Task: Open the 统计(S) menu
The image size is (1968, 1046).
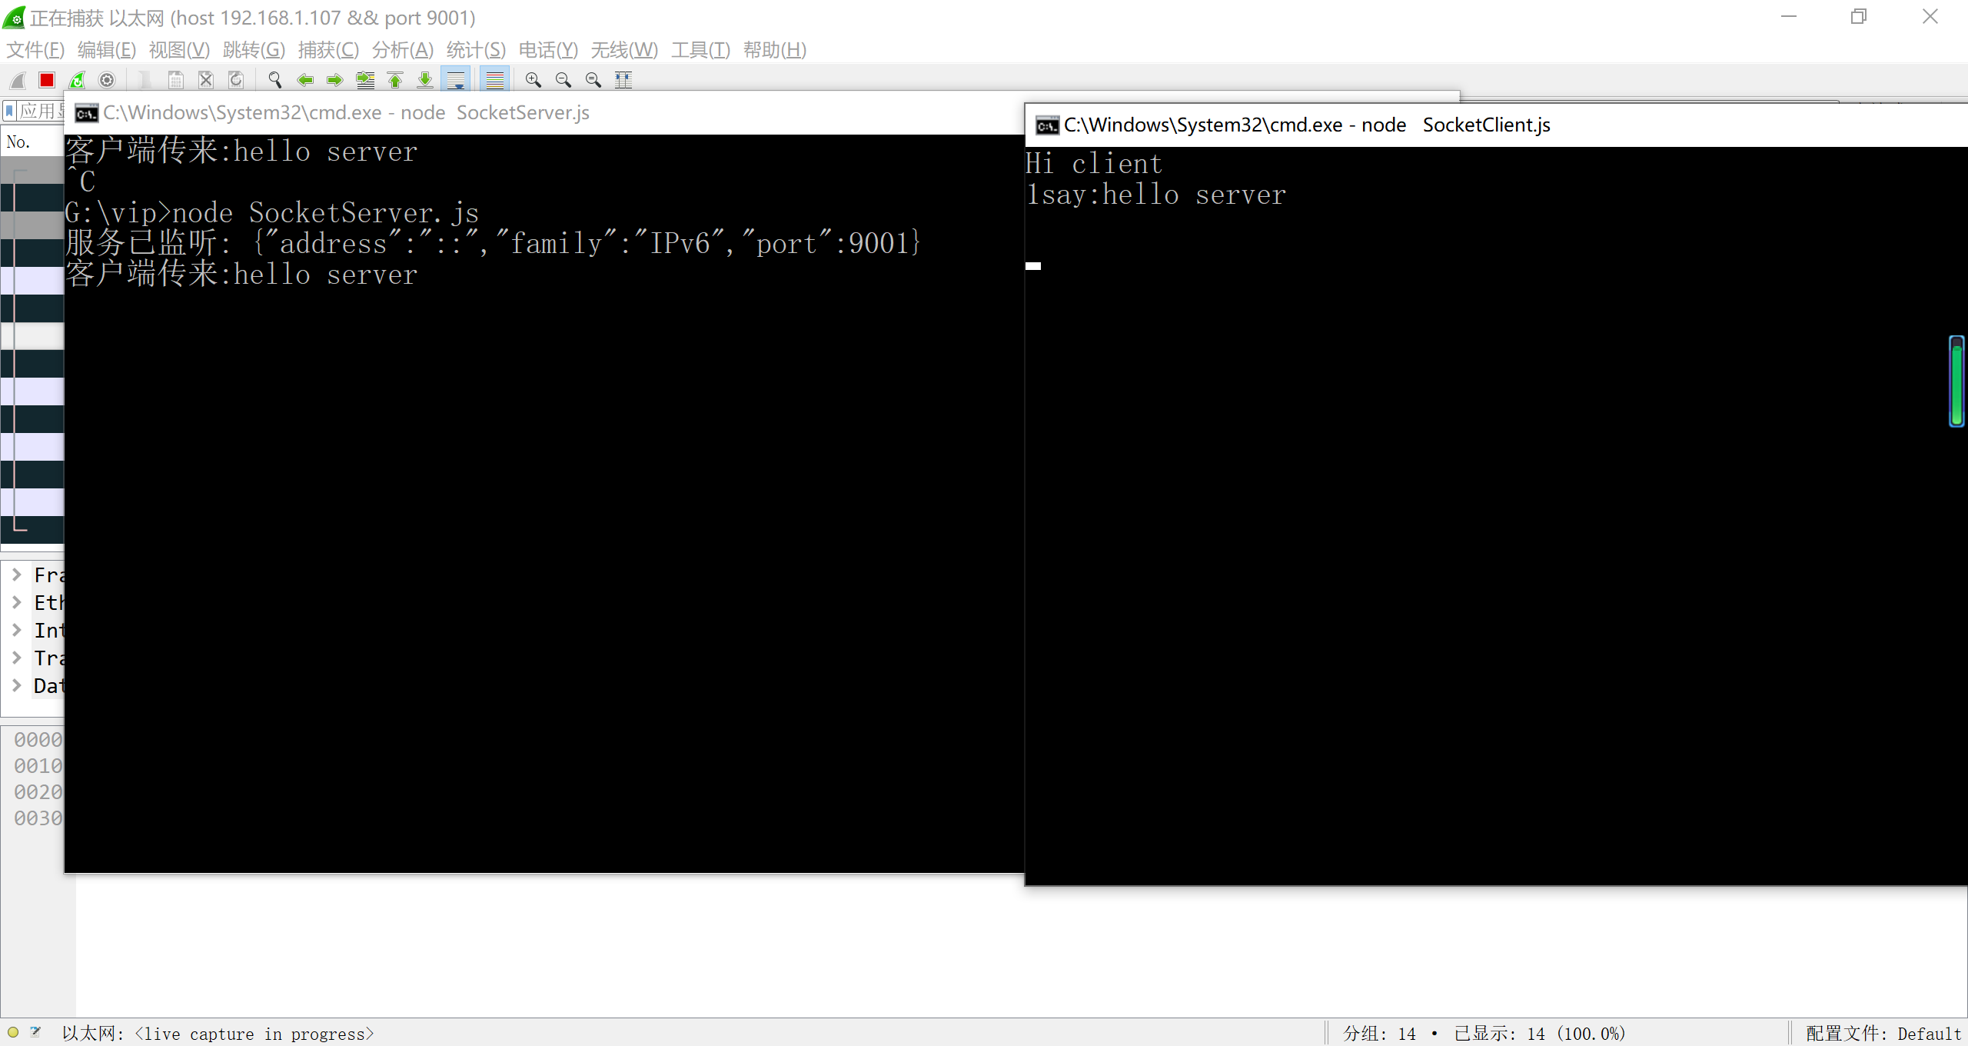Action: [476, 50]
